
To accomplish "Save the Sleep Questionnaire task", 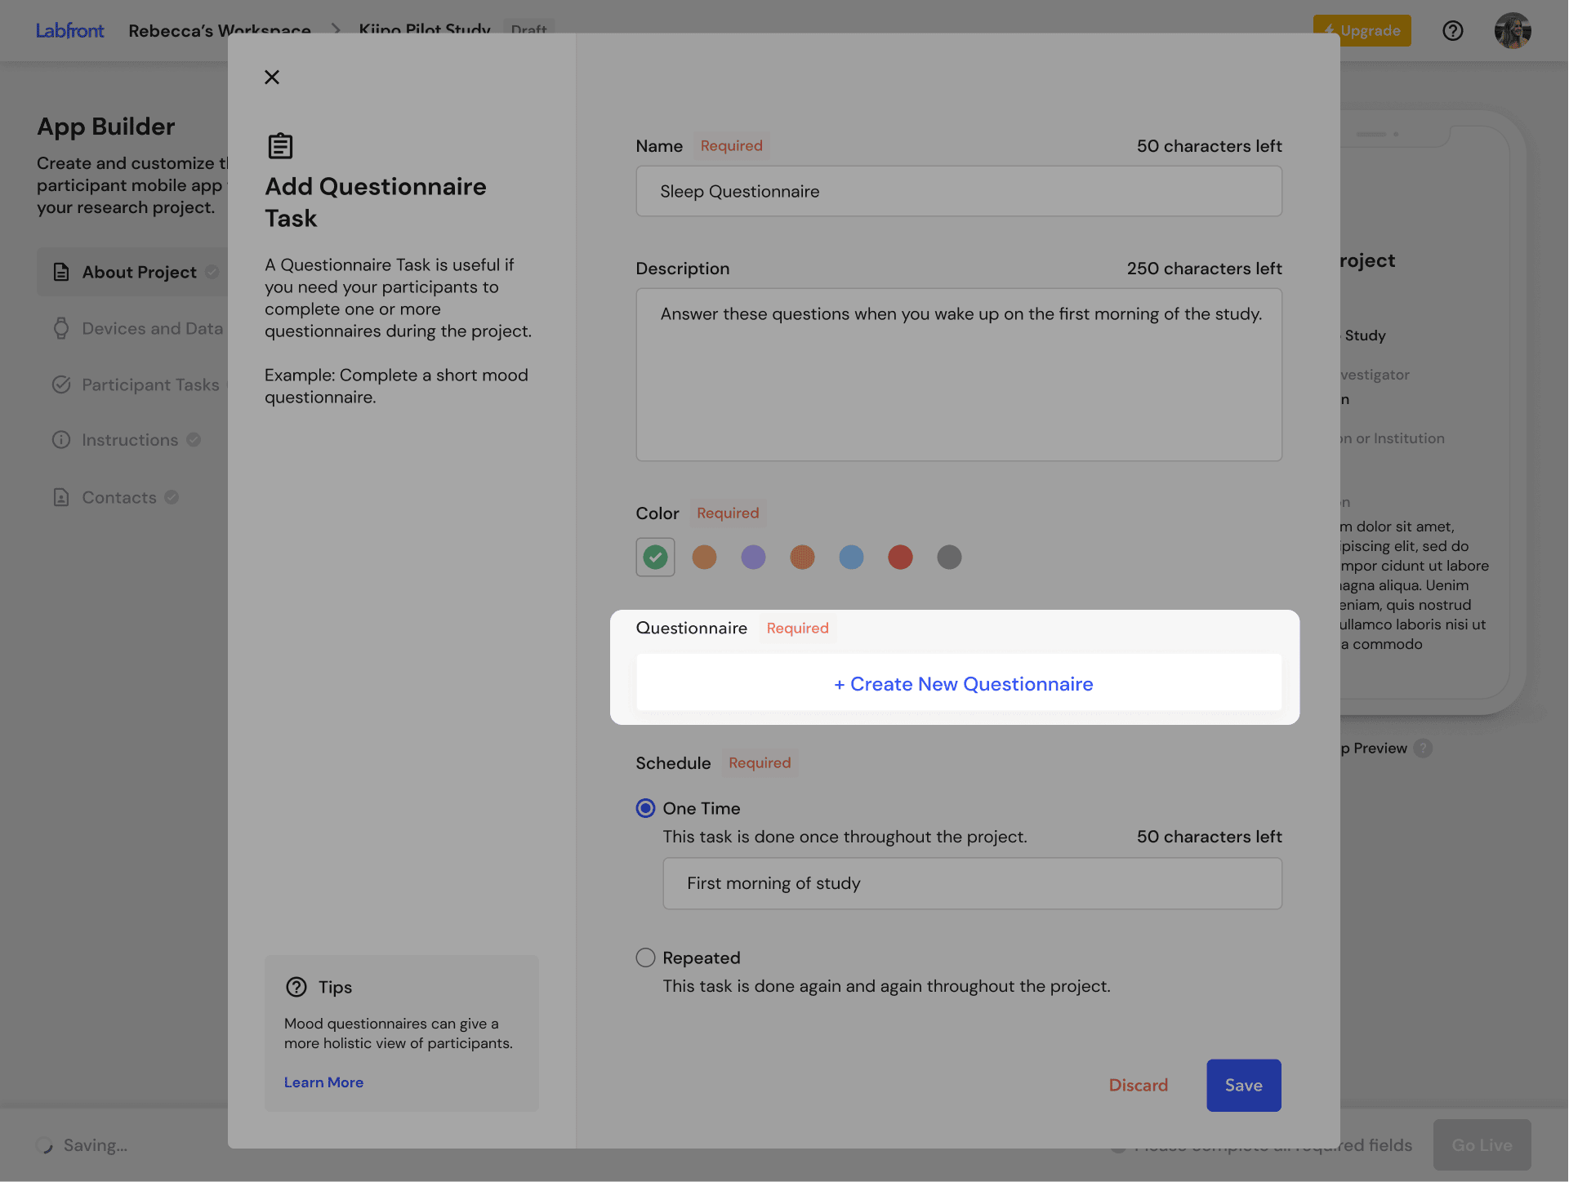I will click(1243, 1085).
